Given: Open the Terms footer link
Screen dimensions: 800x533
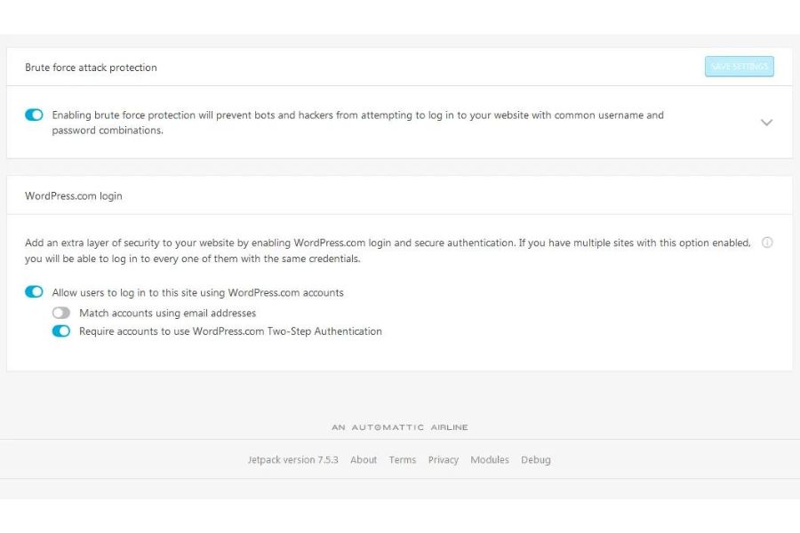Looking at the screenshot, I should [x=402, y=460].
